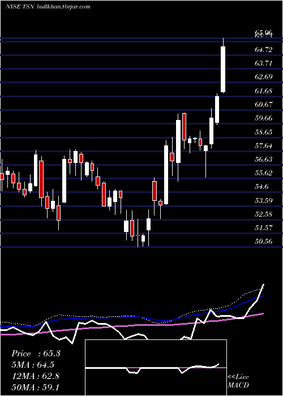Click the 52.58 price axis label
The width and height of the screenshot is (283, 396).
pos(264,214)
